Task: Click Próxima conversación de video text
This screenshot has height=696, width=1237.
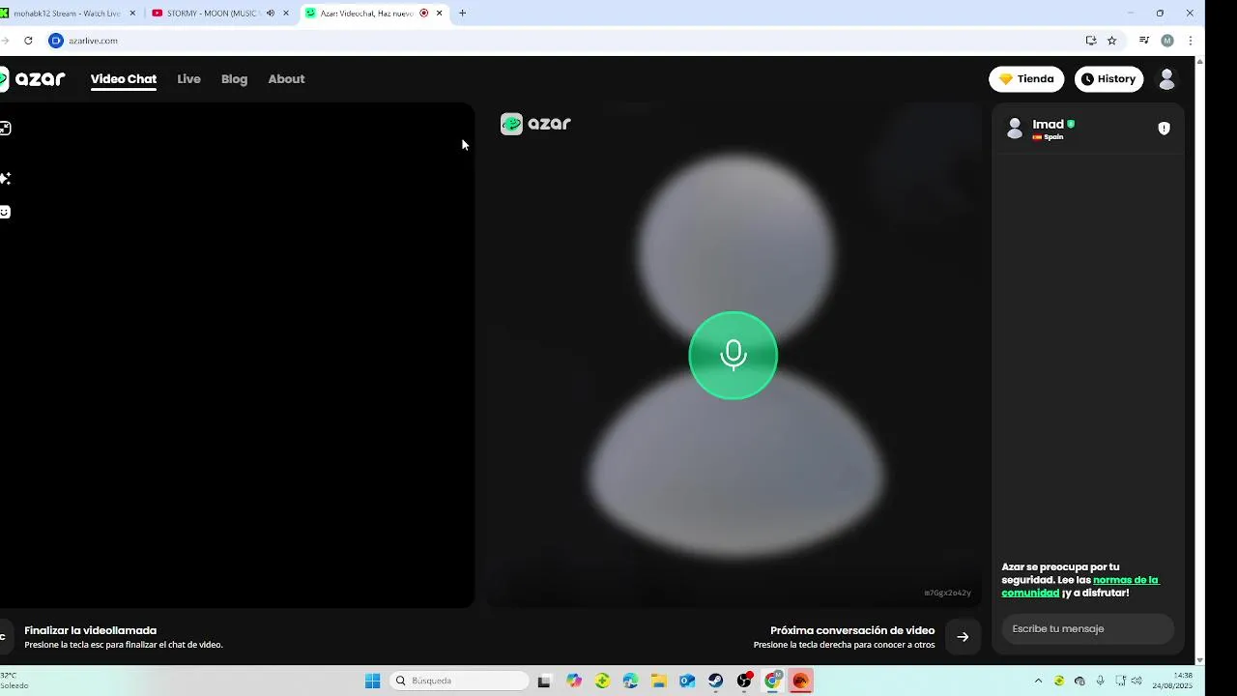Action: click(x=852, y=630)
